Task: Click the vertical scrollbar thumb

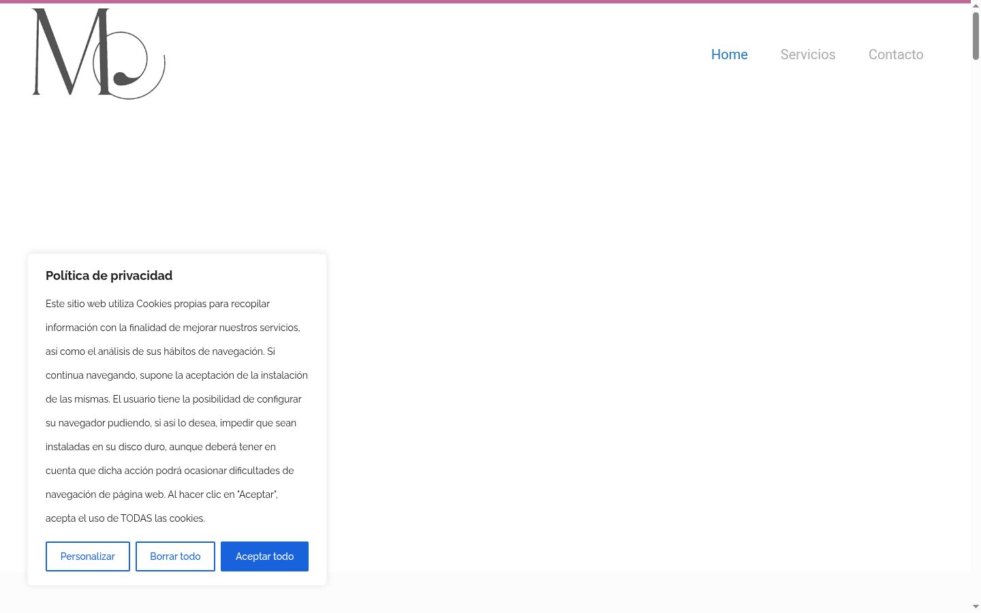Action: 976,36
